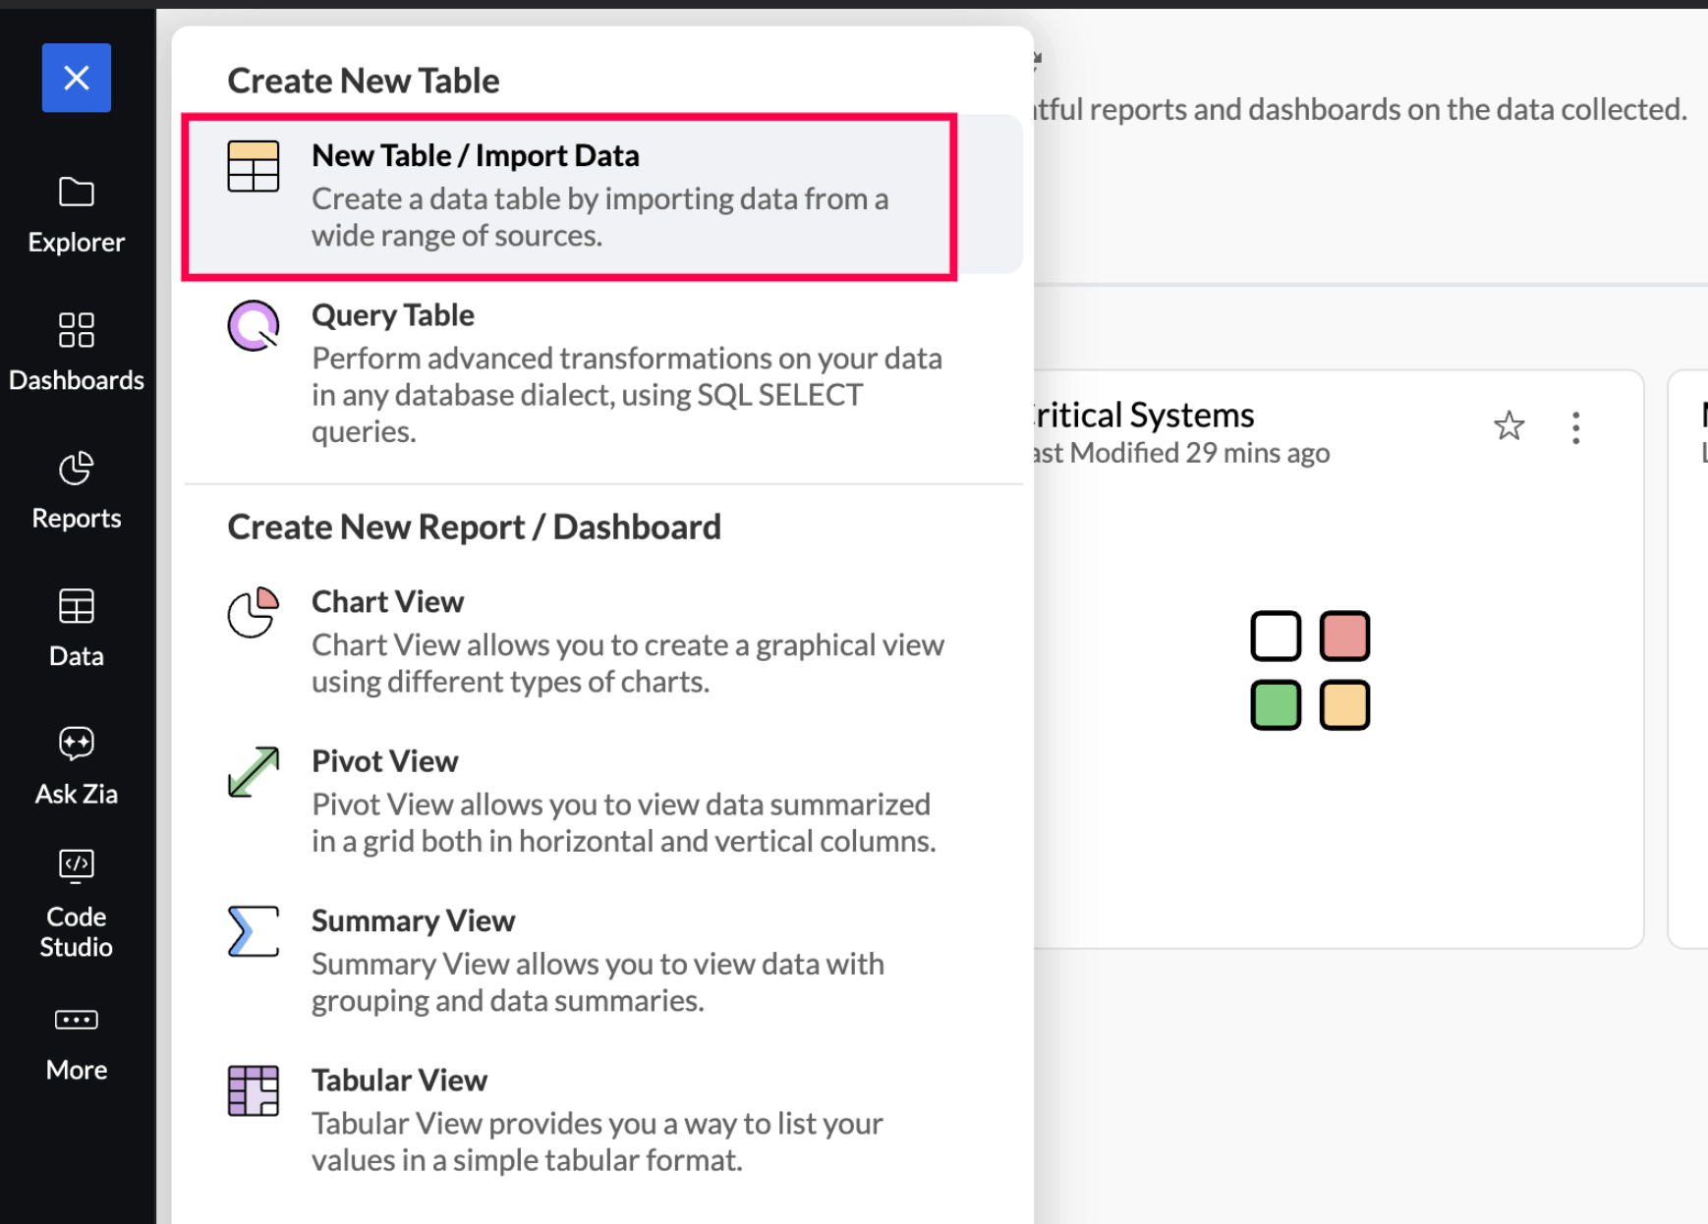Click the Query Table magnifier icon

tap(254, 326)
